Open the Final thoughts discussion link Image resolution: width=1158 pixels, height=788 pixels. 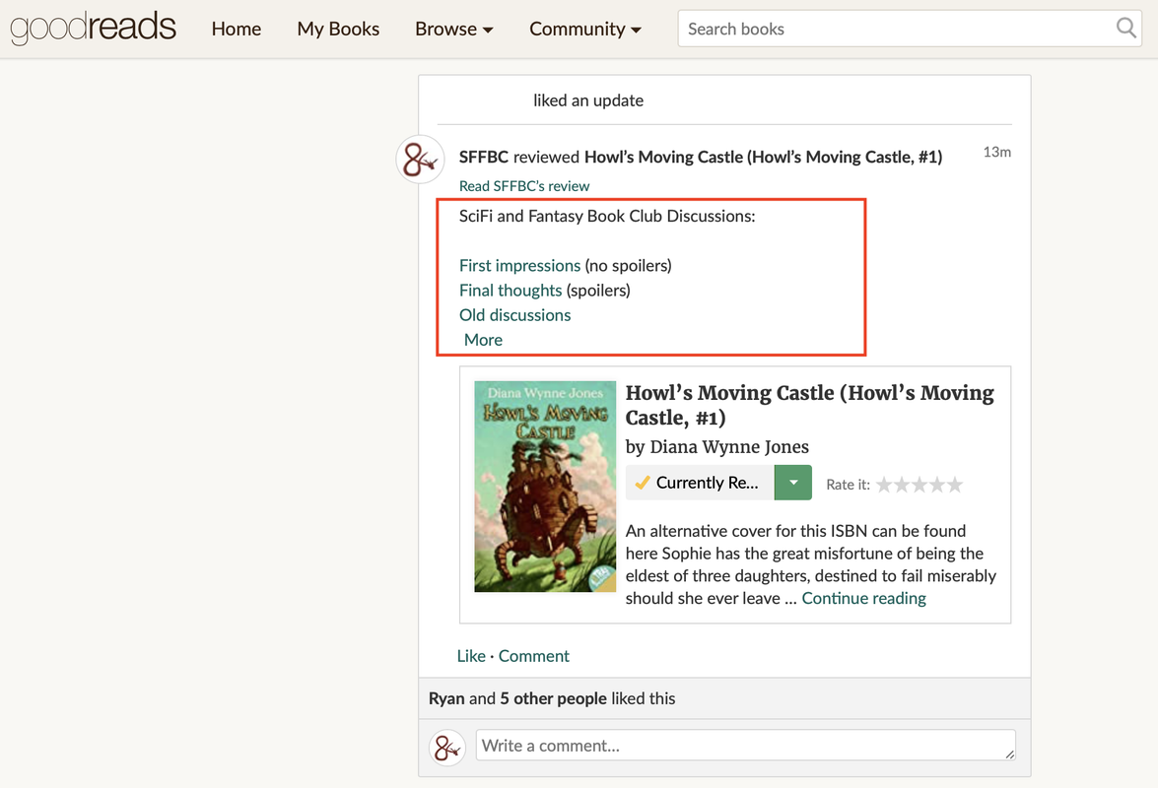tap(511, 291)
